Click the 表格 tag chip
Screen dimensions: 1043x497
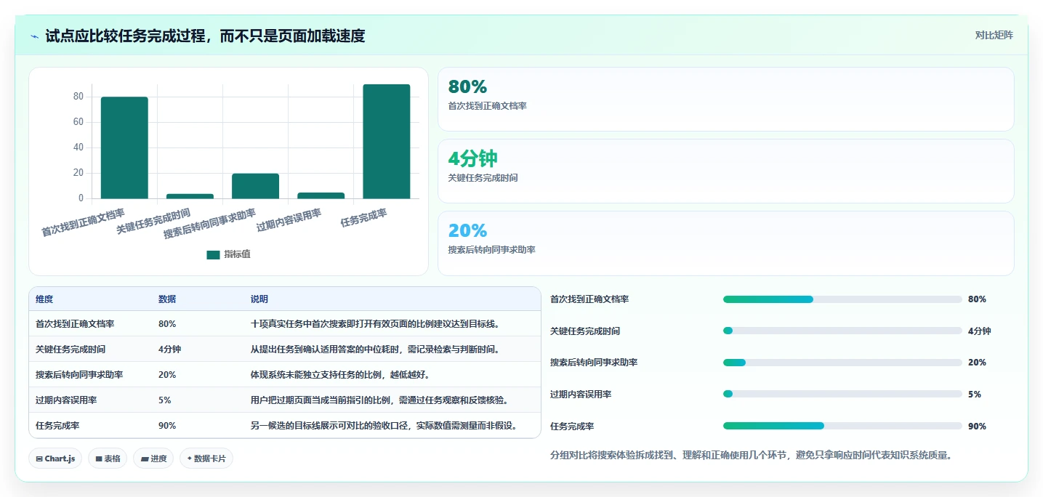(x=108, y=458)
